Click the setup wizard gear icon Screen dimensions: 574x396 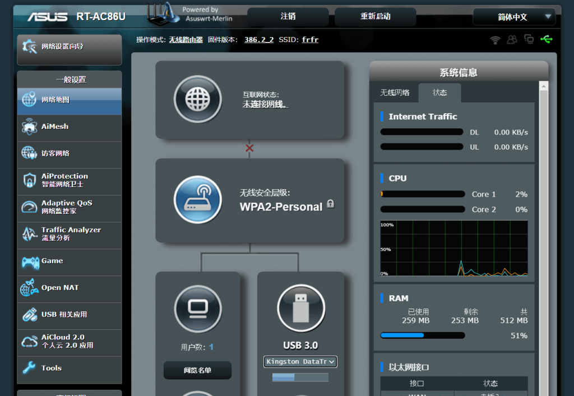[29, 46]
